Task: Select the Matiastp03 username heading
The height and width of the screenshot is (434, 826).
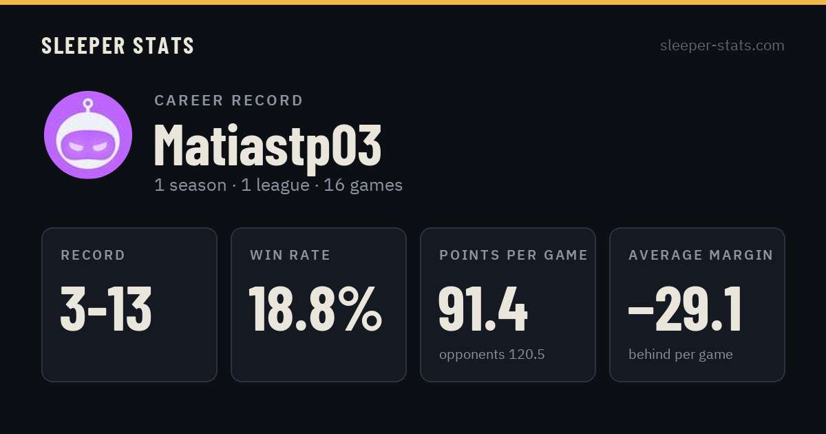Action: click(x=267, y=145)
